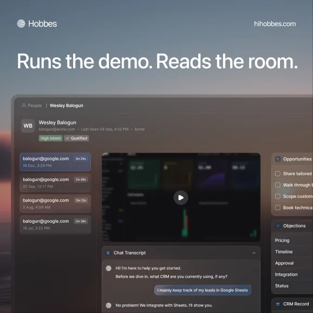This screenshot has height=313, width=313.
Task: Click the Chat Transcript panel icon
Action: (108, 253)
